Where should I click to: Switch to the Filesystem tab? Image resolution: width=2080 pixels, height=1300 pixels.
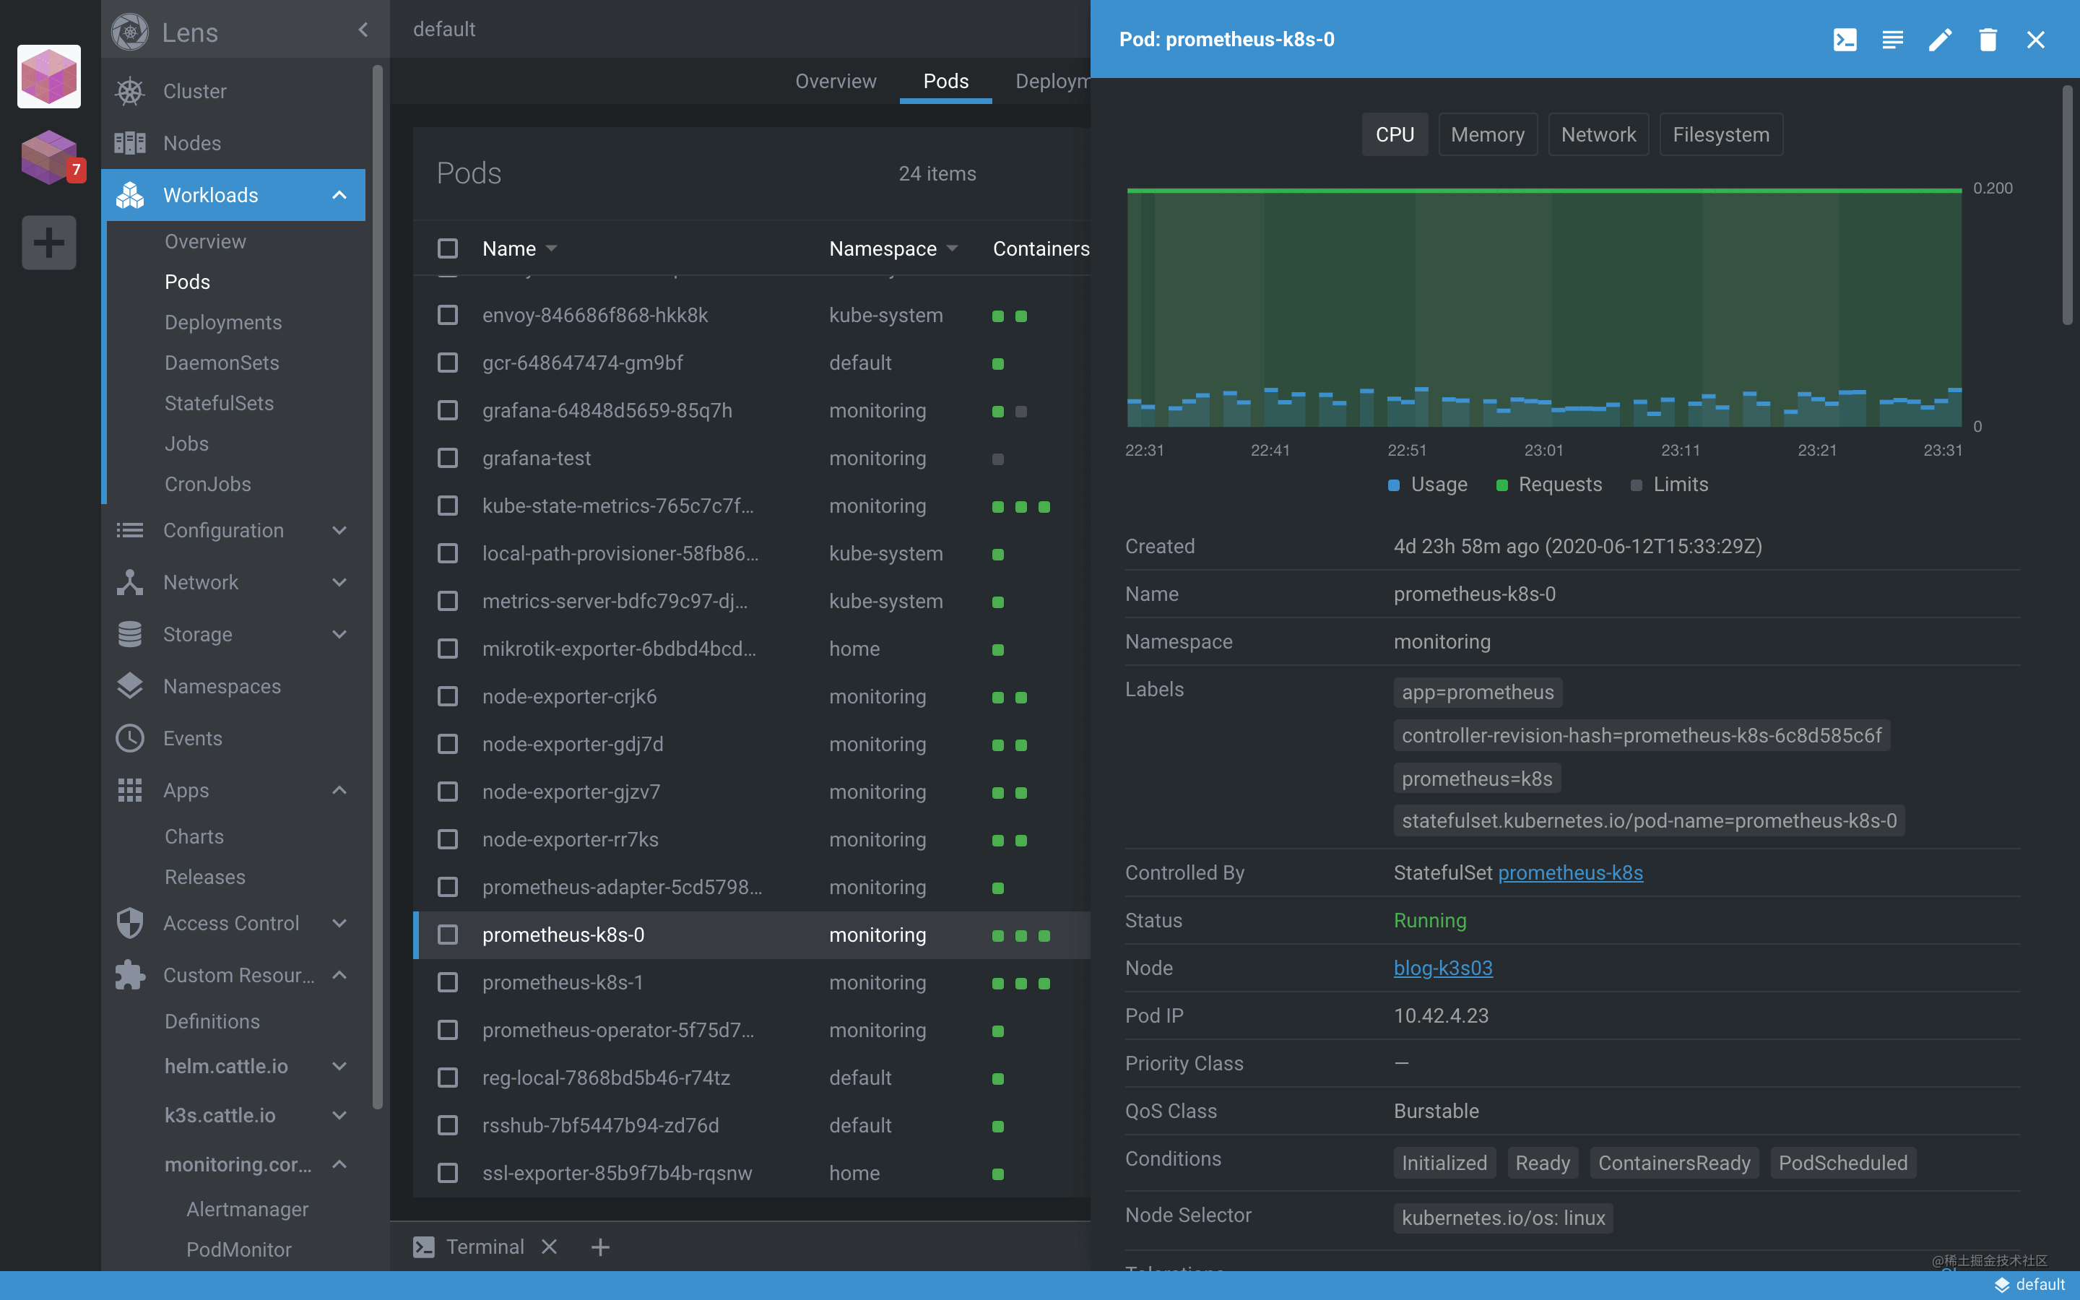1720,134
